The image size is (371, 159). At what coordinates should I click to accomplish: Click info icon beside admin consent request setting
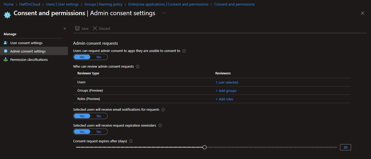(184, 51)
